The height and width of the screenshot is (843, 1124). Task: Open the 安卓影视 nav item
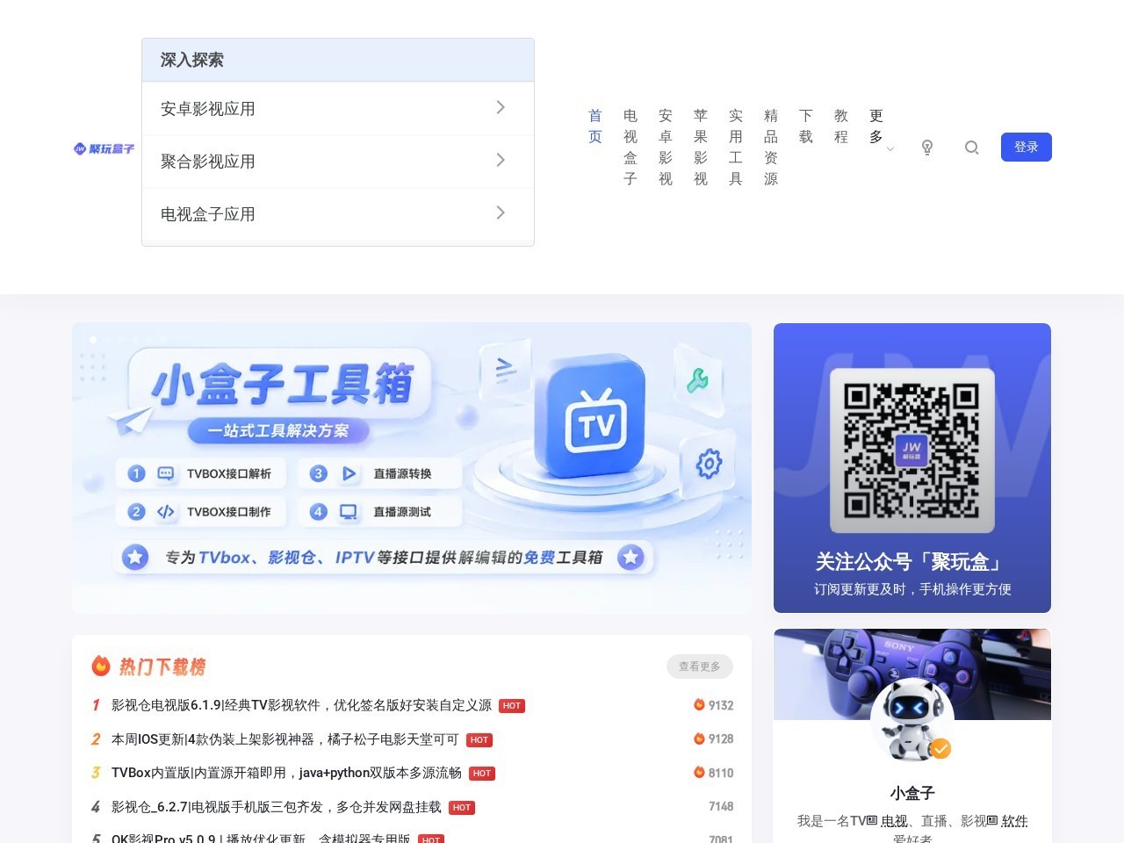pyautogui.click(x=666, y=148)
